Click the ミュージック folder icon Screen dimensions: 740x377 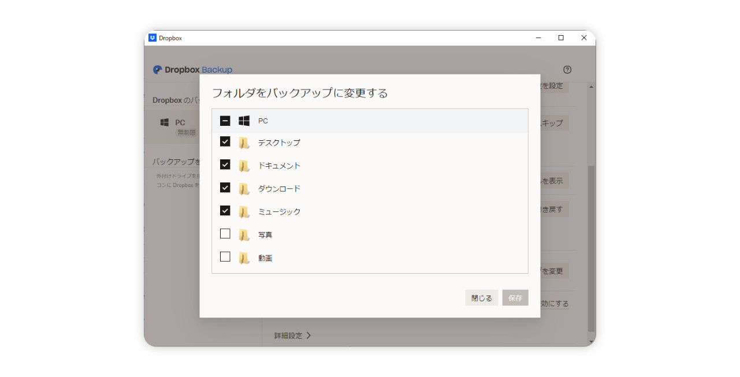pyautogui.click(x=244, y=212)
